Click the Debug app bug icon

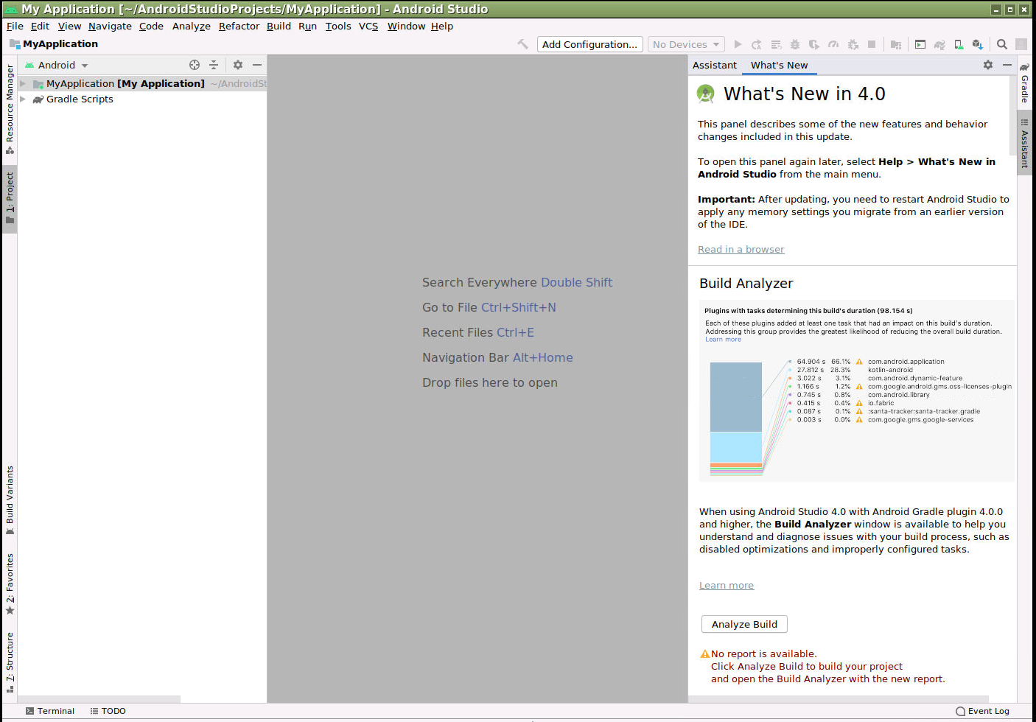795,44
